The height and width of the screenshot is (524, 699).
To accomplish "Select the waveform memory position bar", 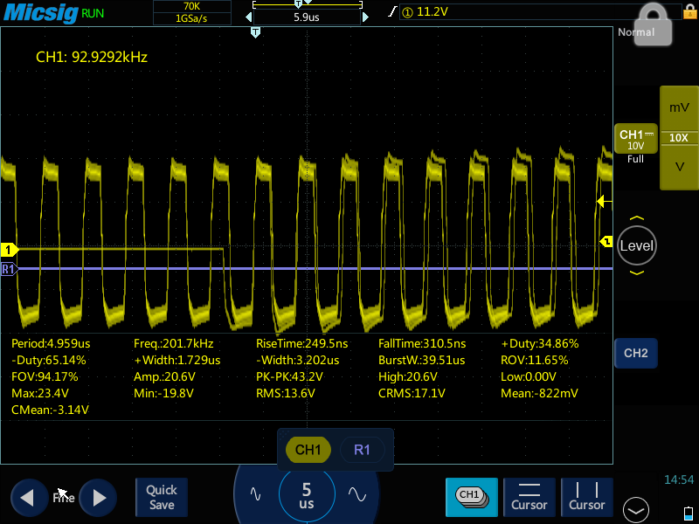I will [x=308, y=5].
